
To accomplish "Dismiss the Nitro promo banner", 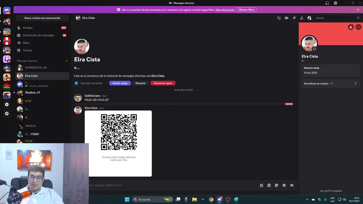I will (358, 10).
